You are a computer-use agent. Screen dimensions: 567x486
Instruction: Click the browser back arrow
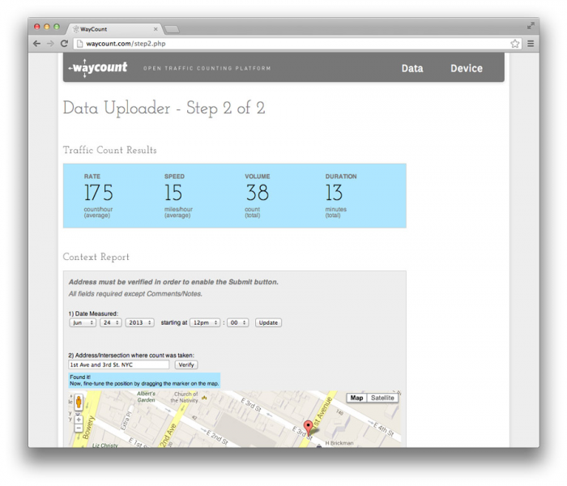(x=36, y=43)
